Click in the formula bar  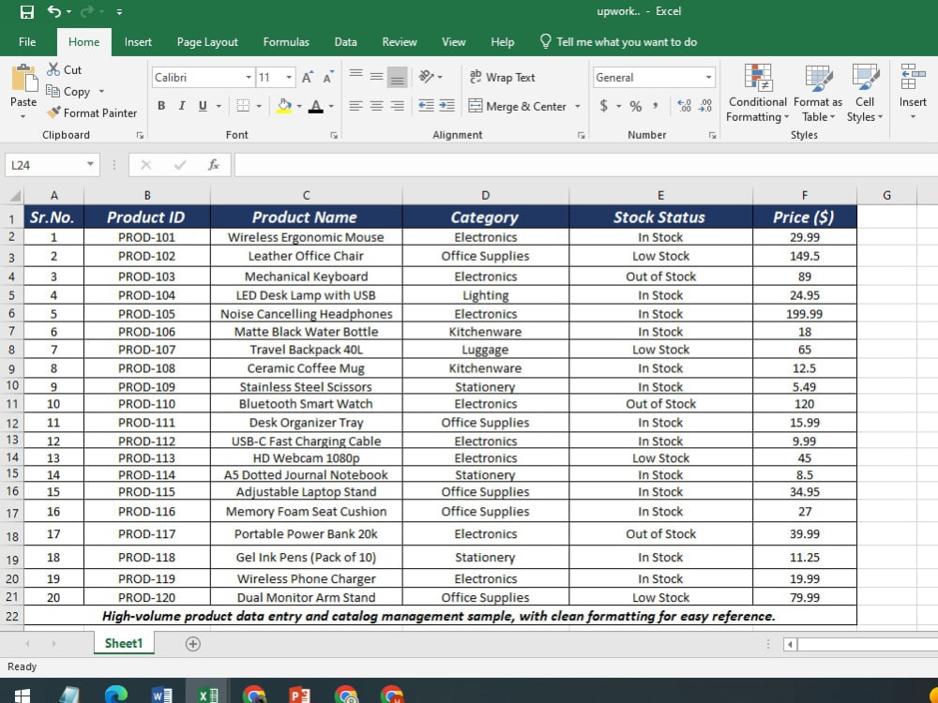tap(585, 165)
